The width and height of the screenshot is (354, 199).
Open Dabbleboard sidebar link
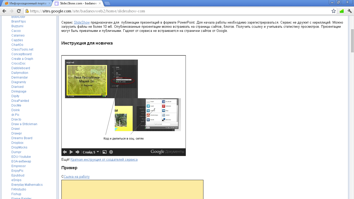21,68
